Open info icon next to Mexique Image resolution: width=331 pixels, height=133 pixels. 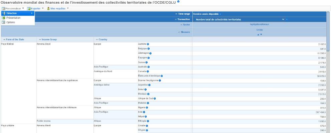click(x=148, y=94)
